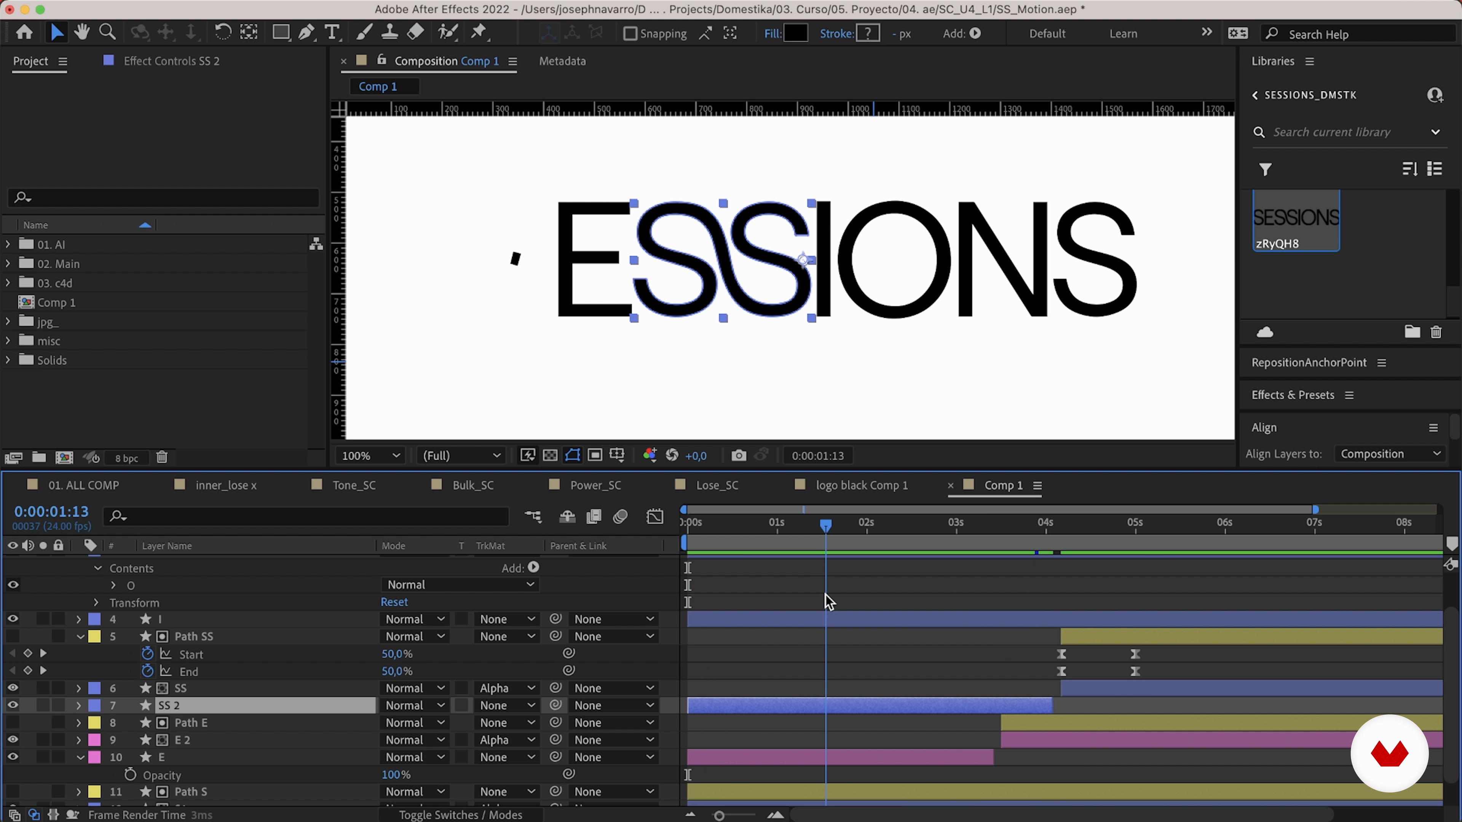
Task: Toggle End property stopwatch on Path SS
Action: pyautogui.click(x=147, y=671)
